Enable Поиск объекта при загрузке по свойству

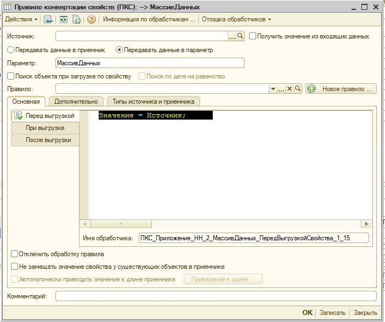(10, 76)
